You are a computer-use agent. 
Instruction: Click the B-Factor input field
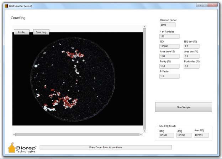[169, 76]
